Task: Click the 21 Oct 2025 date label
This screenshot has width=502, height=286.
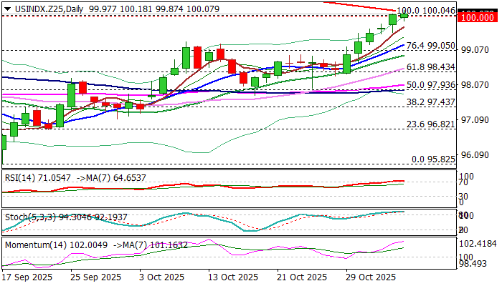Action: coord(302,277)
